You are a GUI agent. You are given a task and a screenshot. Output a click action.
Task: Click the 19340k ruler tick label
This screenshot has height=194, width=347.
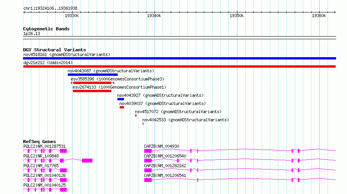click(154, 16)
